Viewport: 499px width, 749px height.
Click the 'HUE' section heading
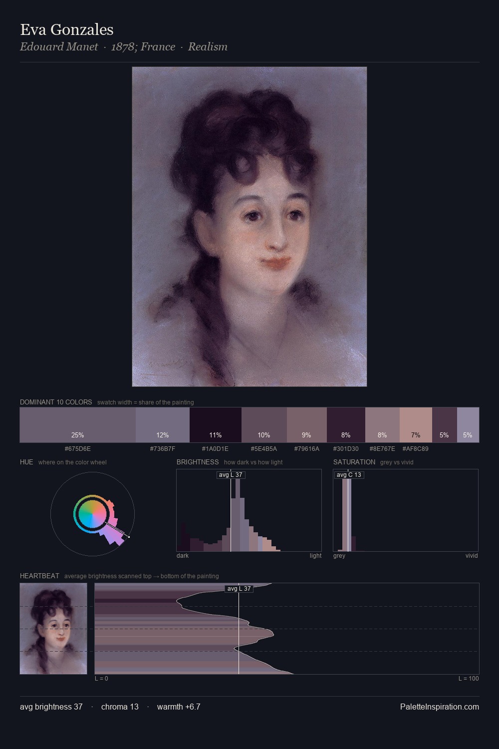coord(26,462)
